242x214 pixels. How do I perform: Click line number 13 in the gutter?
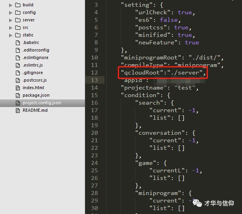[94, 80]
